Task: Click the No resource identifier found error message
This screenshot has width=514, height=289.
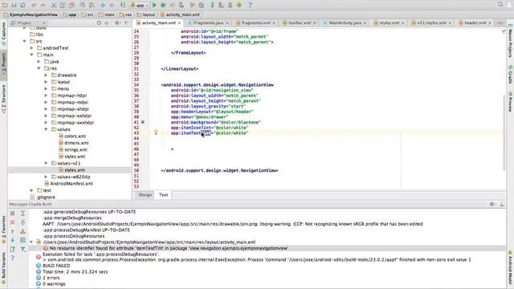Action: coord(169,248)
